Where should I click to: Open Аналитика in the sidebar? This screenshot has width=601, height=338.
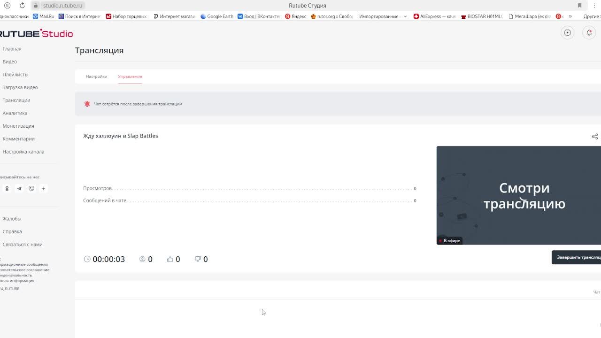pos(15,113)
